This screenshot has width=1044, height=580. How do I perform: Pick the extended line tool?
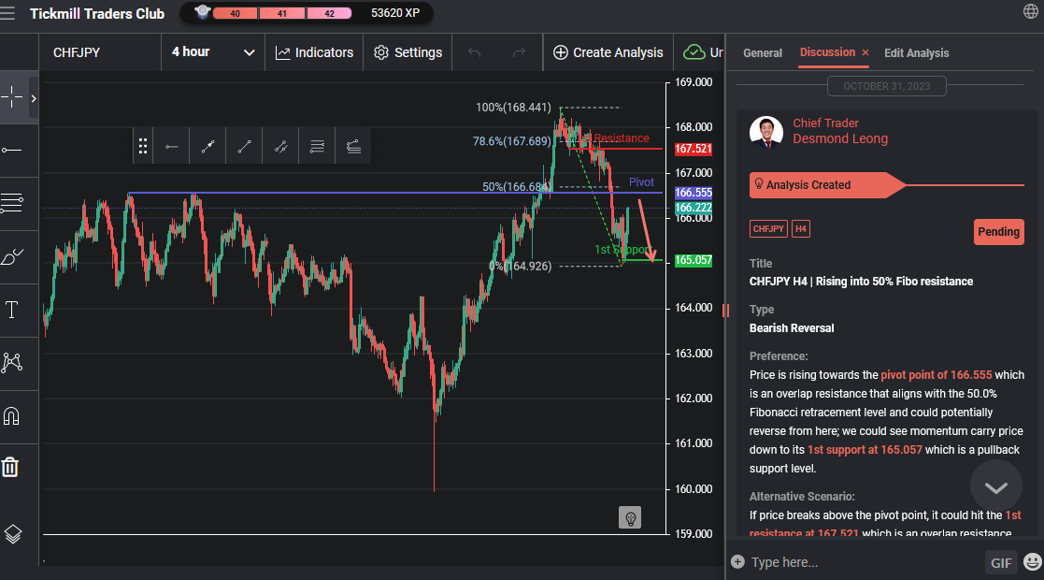pos(281,146)
